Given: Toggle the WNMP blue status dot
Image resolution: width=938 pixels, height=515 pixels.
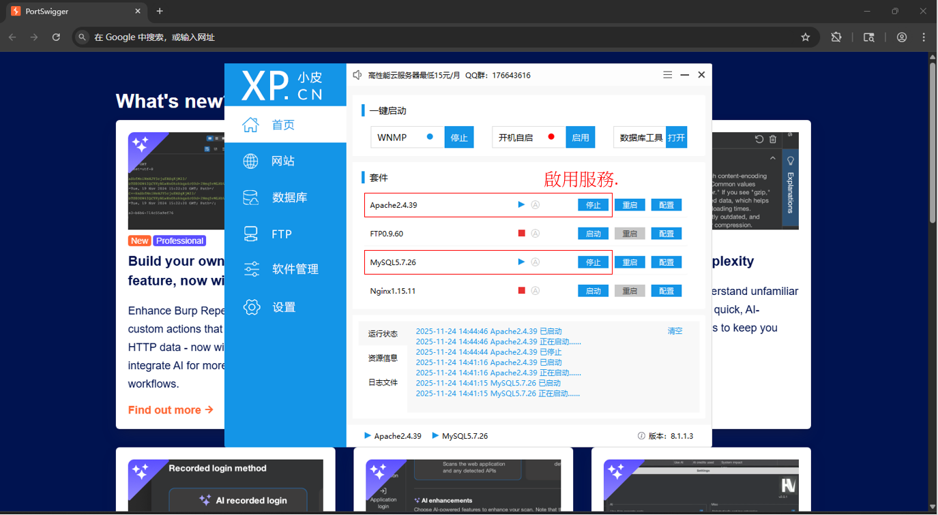Looking at the screenshot, I should pos(430,137).
